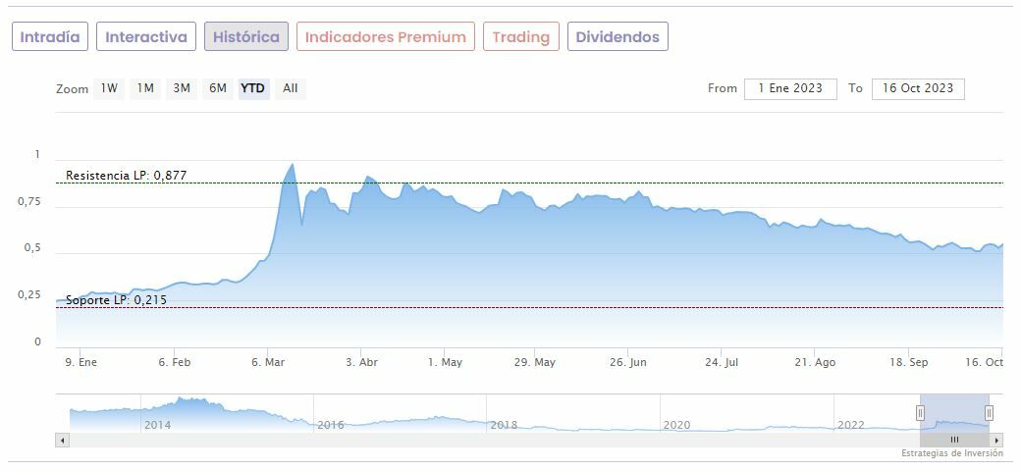
Task: Select the YTD zoom range
Action: [253, 88]
